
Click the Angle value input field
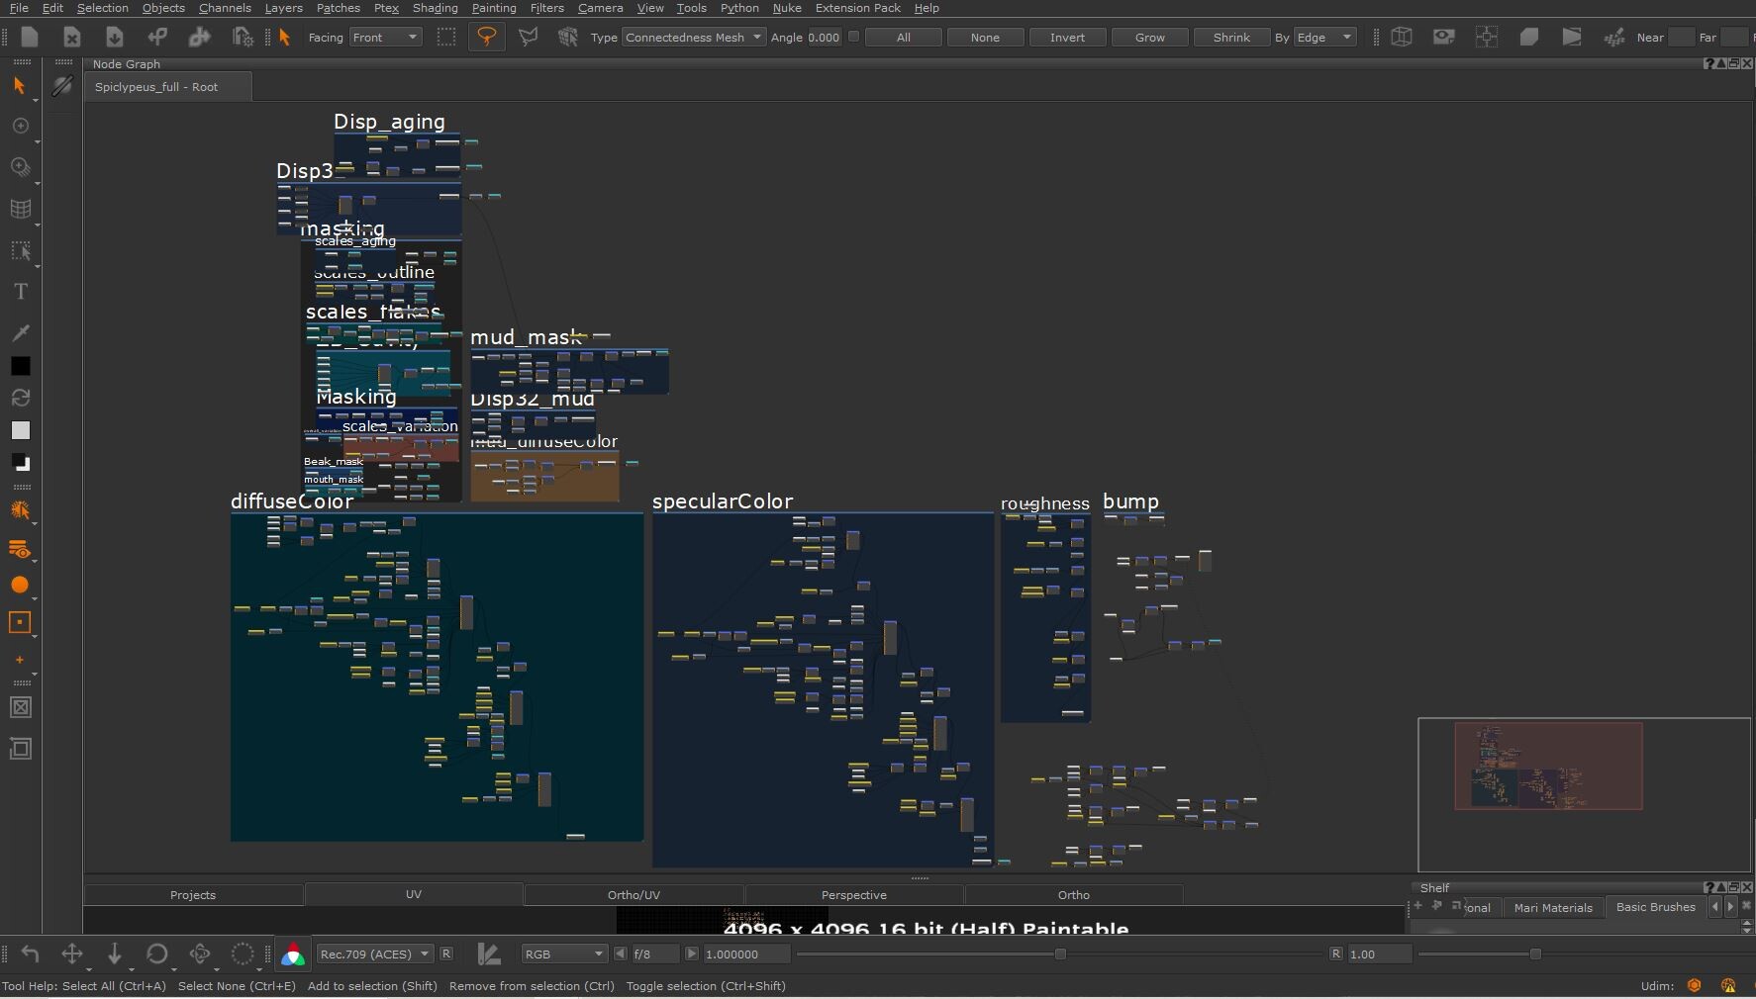[824, 37]
